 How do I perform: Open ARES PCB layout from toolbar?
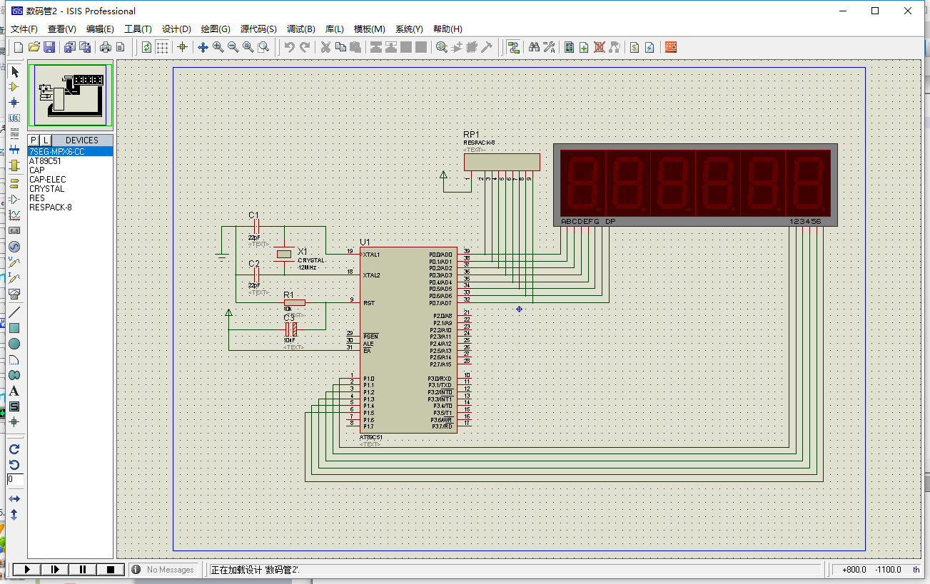click(670, 47)
